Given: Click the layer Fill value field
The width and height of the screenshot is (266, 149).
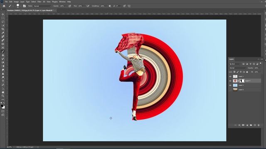Looking at the screenshot, I should [256, 72].
